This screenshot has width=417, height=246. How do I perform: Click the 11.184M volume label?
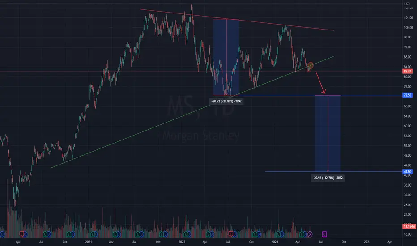tap(409, 226)
